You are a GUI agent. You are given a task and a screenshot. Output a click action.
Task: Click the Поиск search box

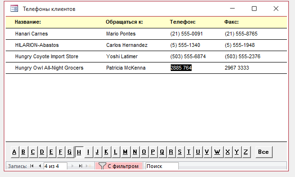162,166
